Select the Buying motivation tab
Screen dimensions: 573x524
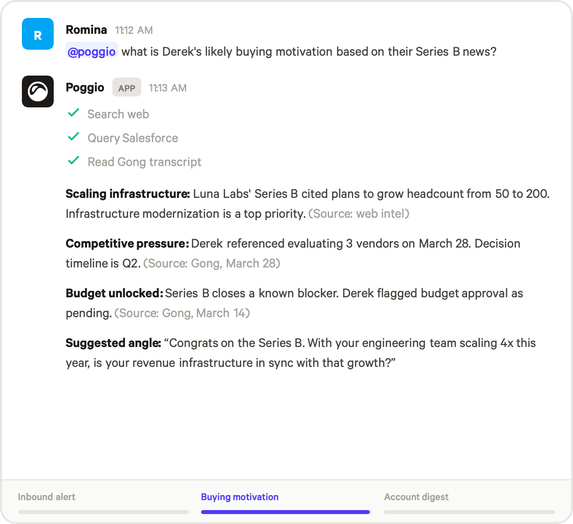point(240,497)
